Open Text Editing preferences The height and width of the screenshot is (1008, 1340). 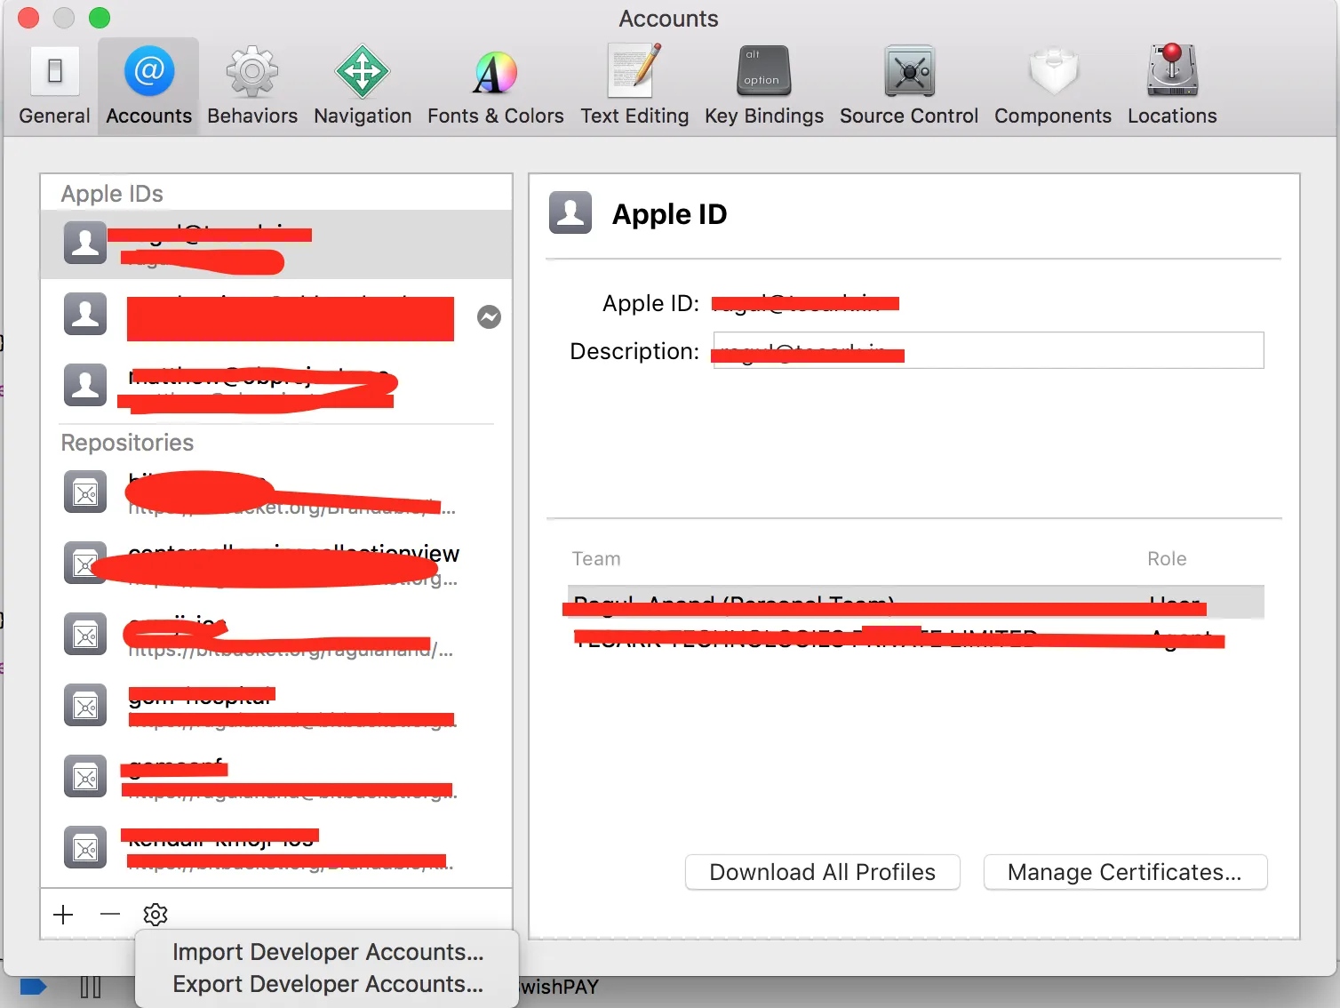pos(634,86)
